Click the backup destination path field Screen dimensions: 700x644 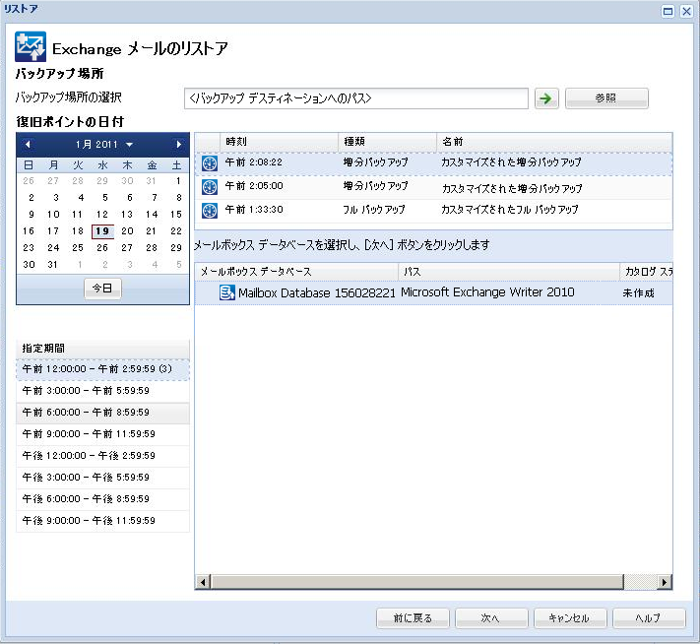[356, 98]
